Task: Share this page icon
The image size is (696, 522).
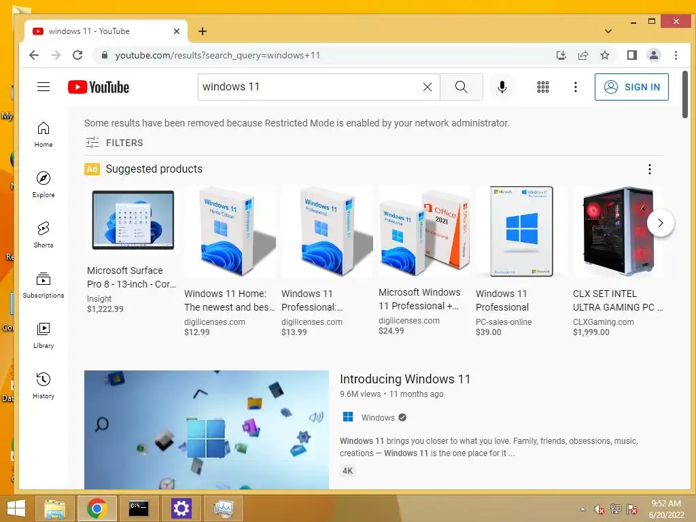Action: click(582, 55)
